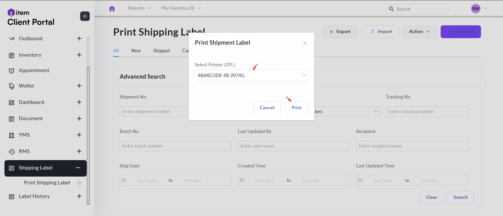Click the Appointment clock icon in sidebar
503x216 pixels.
(12, 71)
